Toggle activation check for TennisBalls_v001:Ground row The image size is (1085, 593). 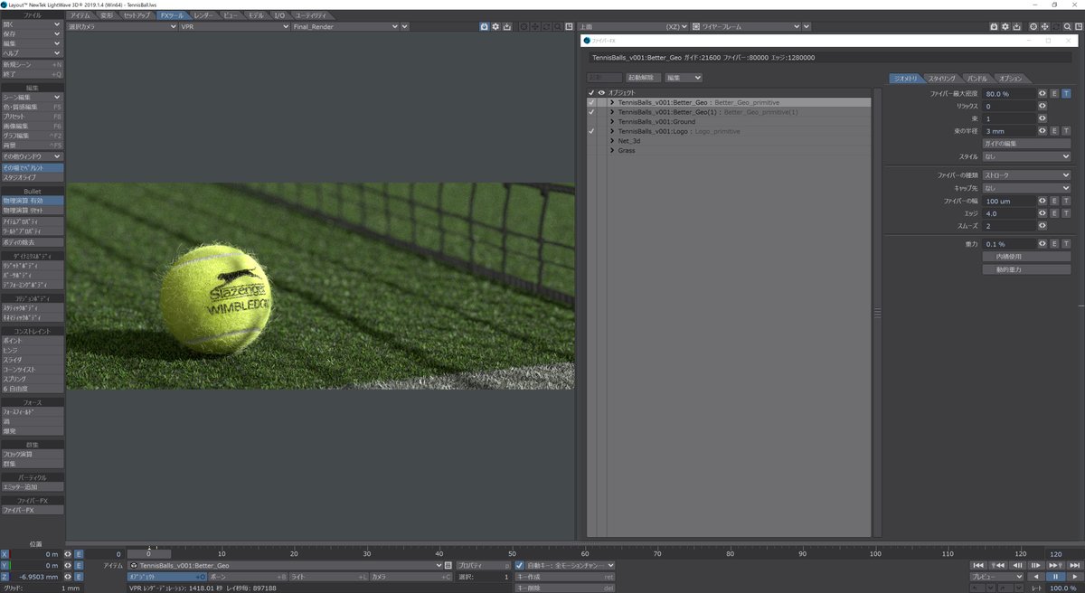point(591,122)
